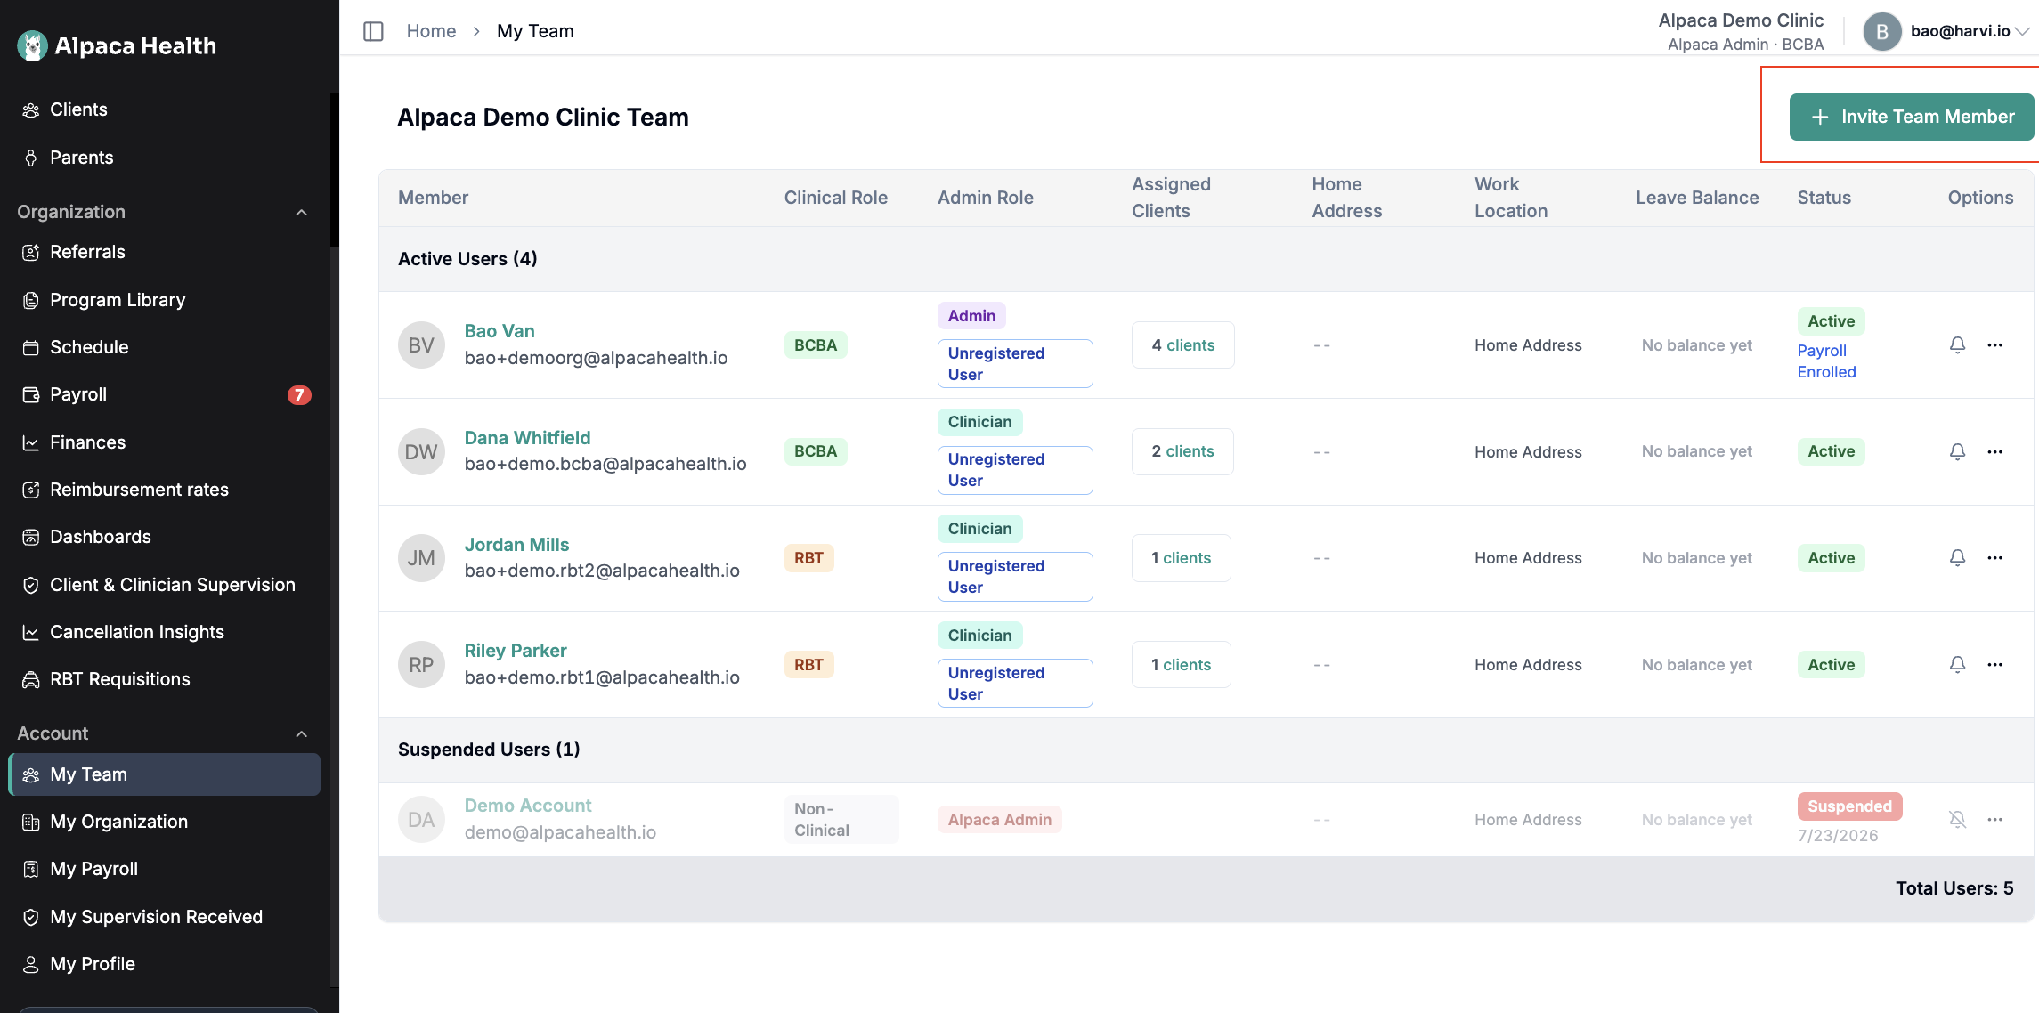The width and height of the screenshot is (2039, 1013).
Task: Click the Parents sidebar icon
Action: [31, 158]
